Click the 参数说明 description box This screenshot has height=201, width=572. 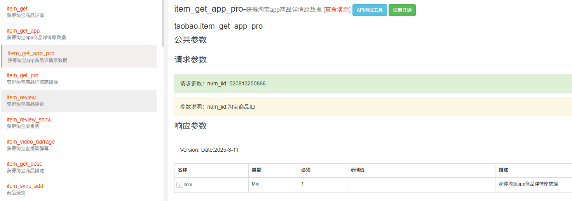(373, 107)
